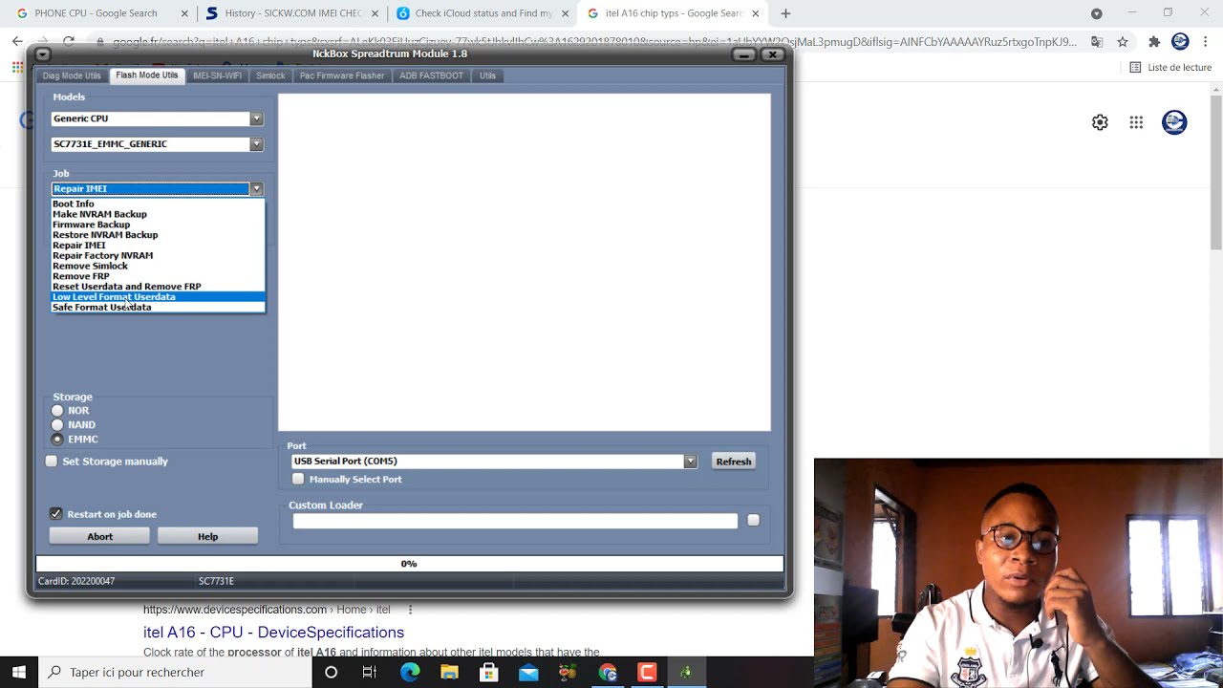Switch to Chrome on taskbar
1223x688 pixels.
pos(608,673)
